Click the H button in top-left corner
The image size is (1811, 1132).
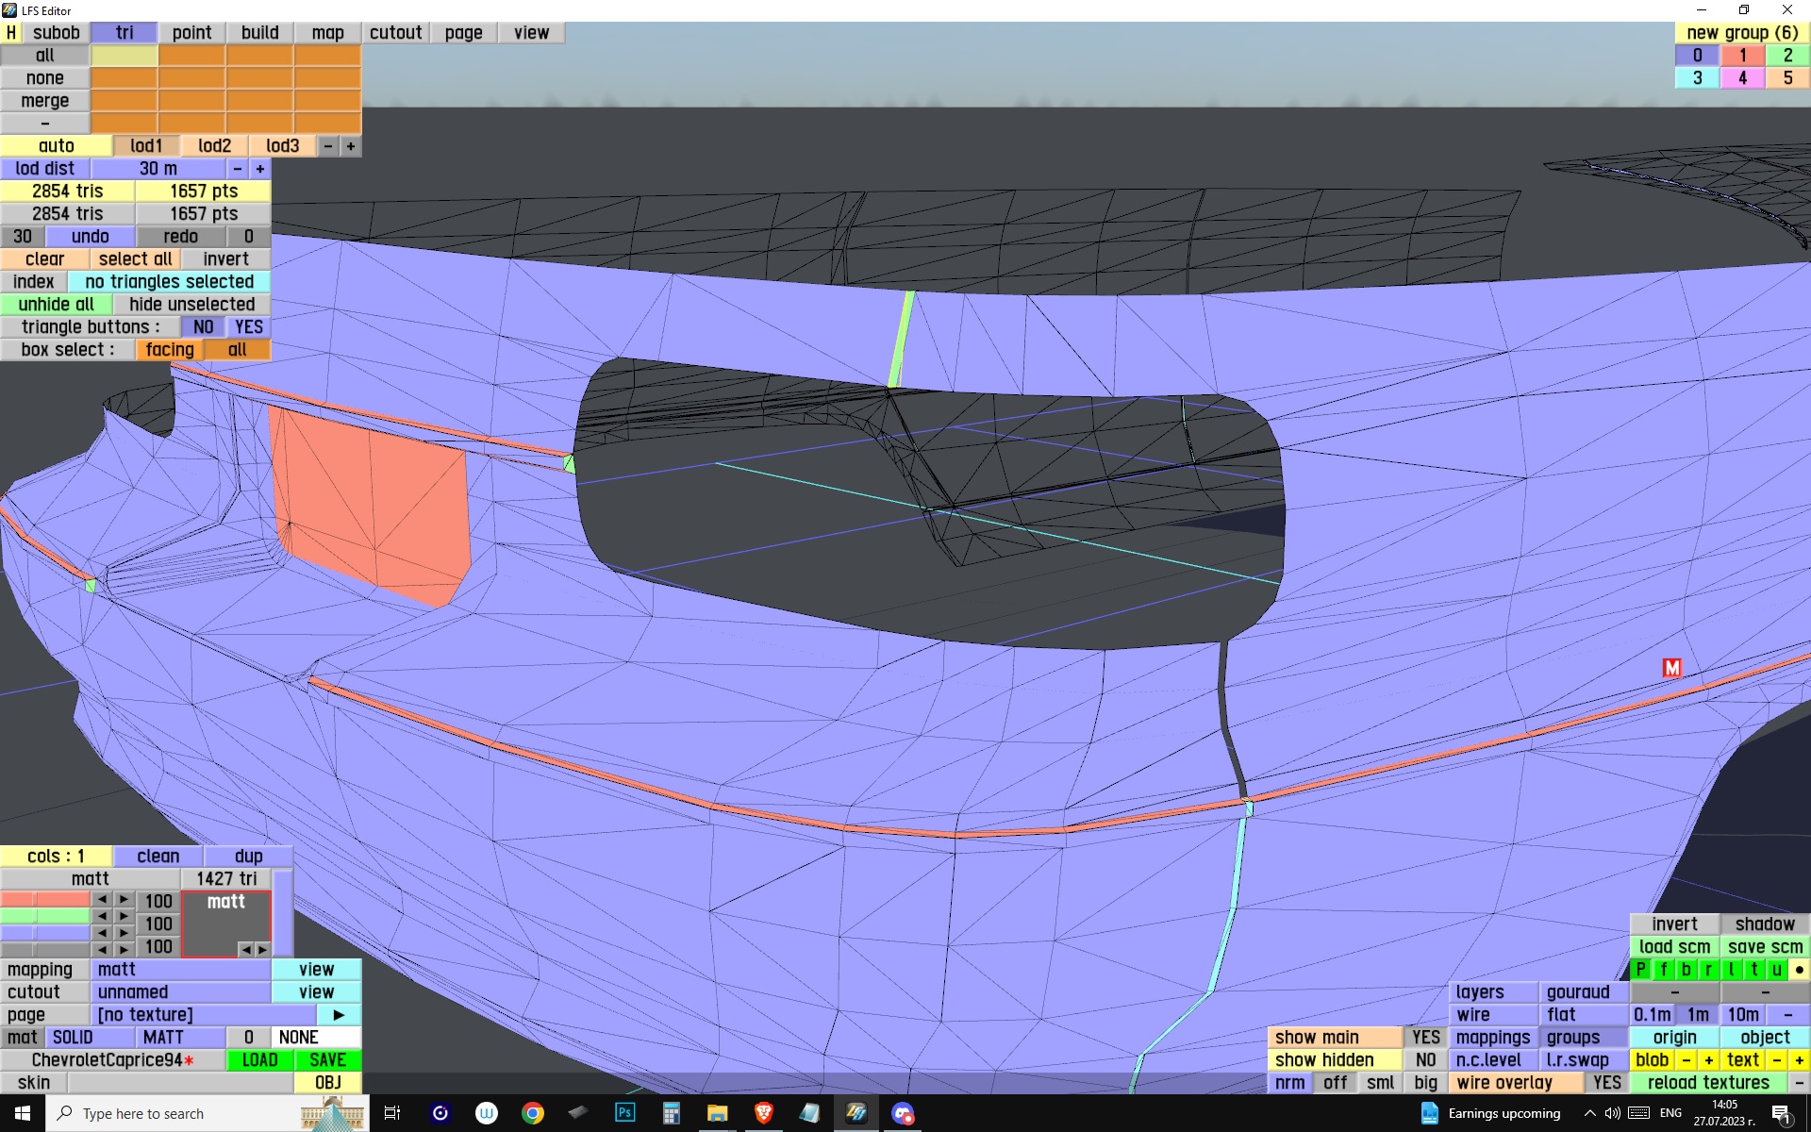11,33
